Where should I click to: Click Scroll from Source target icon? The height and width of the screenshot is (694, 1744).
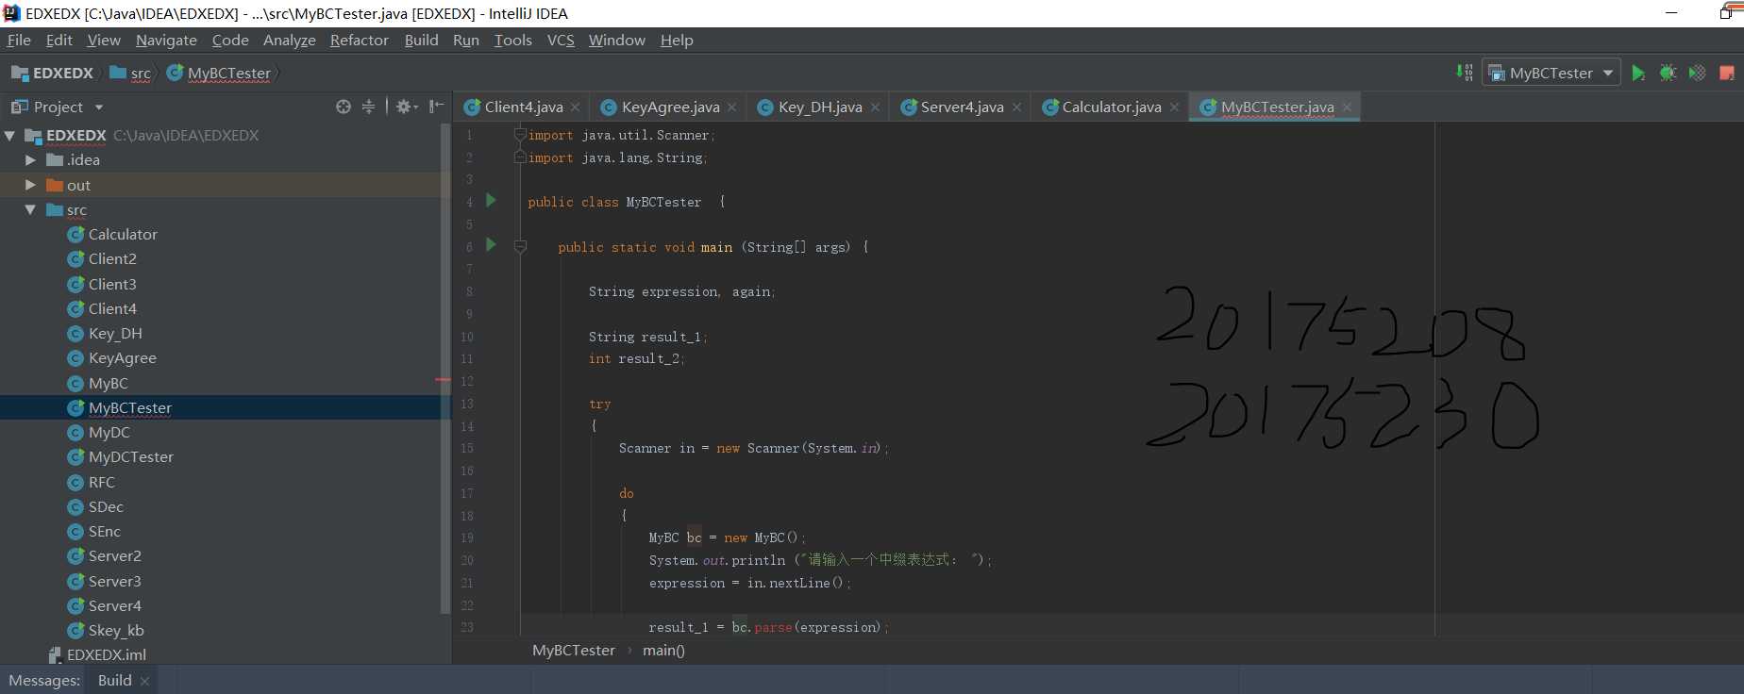344,107
